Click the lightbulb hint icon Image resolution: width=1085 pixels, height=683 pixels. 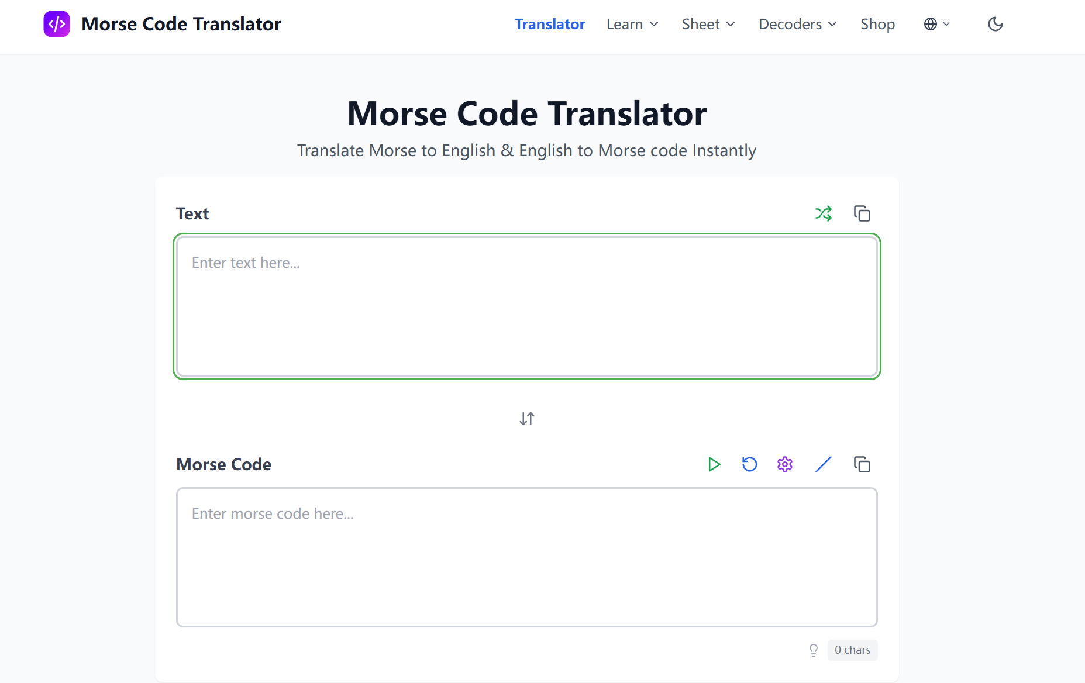click(814, 650)
